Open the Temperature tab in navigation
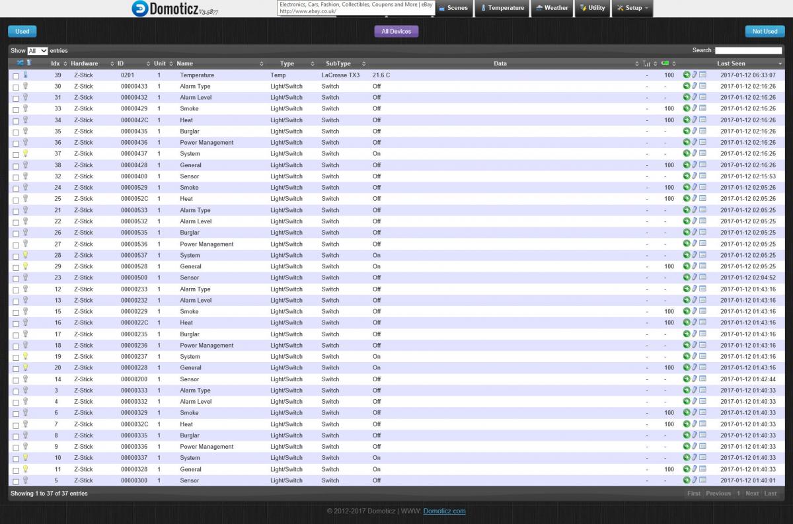The image size is (793, 524). [x=502, y=8]
